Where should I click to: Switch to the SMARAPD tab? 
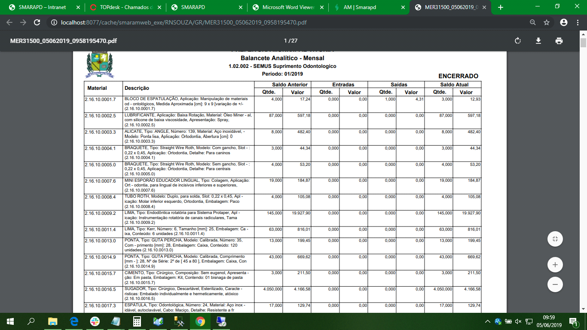[206, 7]
